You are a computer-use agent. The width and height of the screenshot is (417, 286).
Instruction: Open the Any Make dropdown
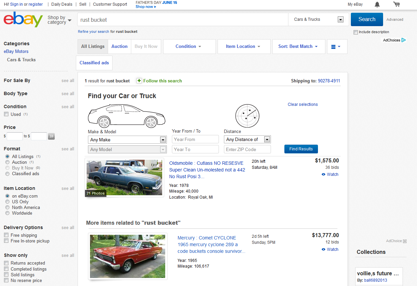[127, 139]
